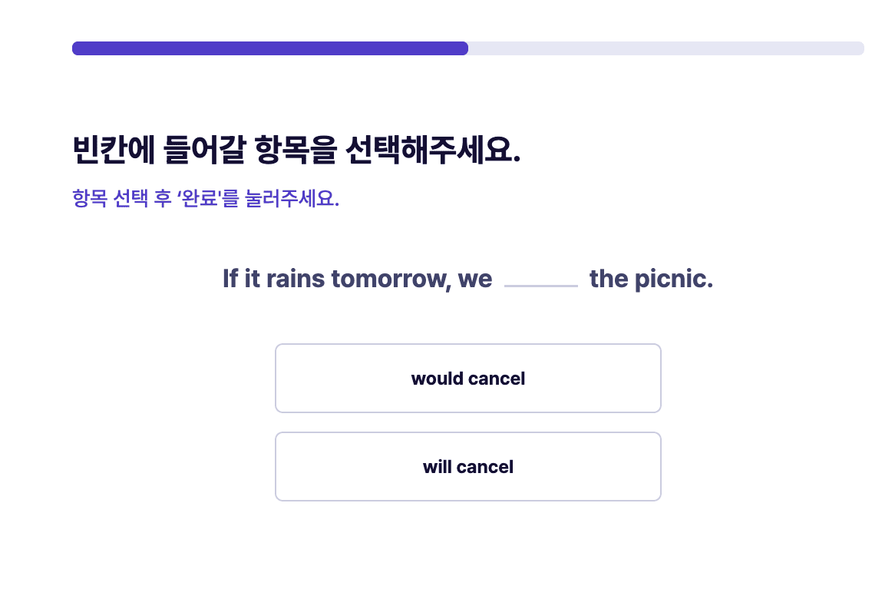Image resolution: width=872 pixels, height=599 pixels.
Task: Select the "would cancel" answer option
Action: pyautogui.click(x=467, y=378)
